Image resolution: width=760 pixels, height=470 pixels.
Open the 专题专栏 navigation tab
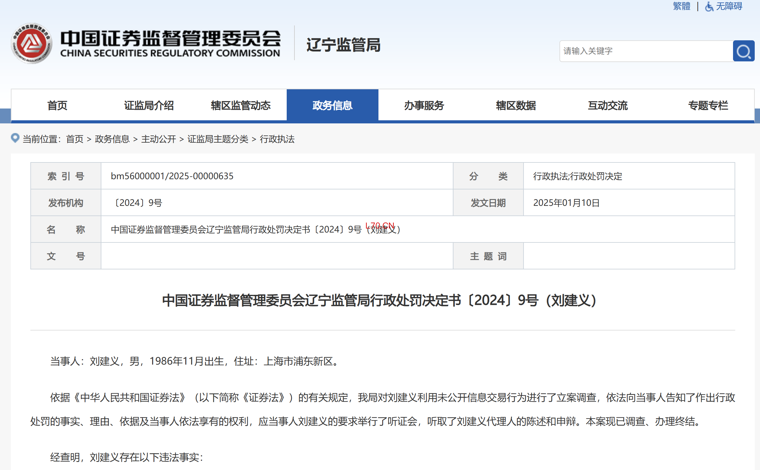708,105
